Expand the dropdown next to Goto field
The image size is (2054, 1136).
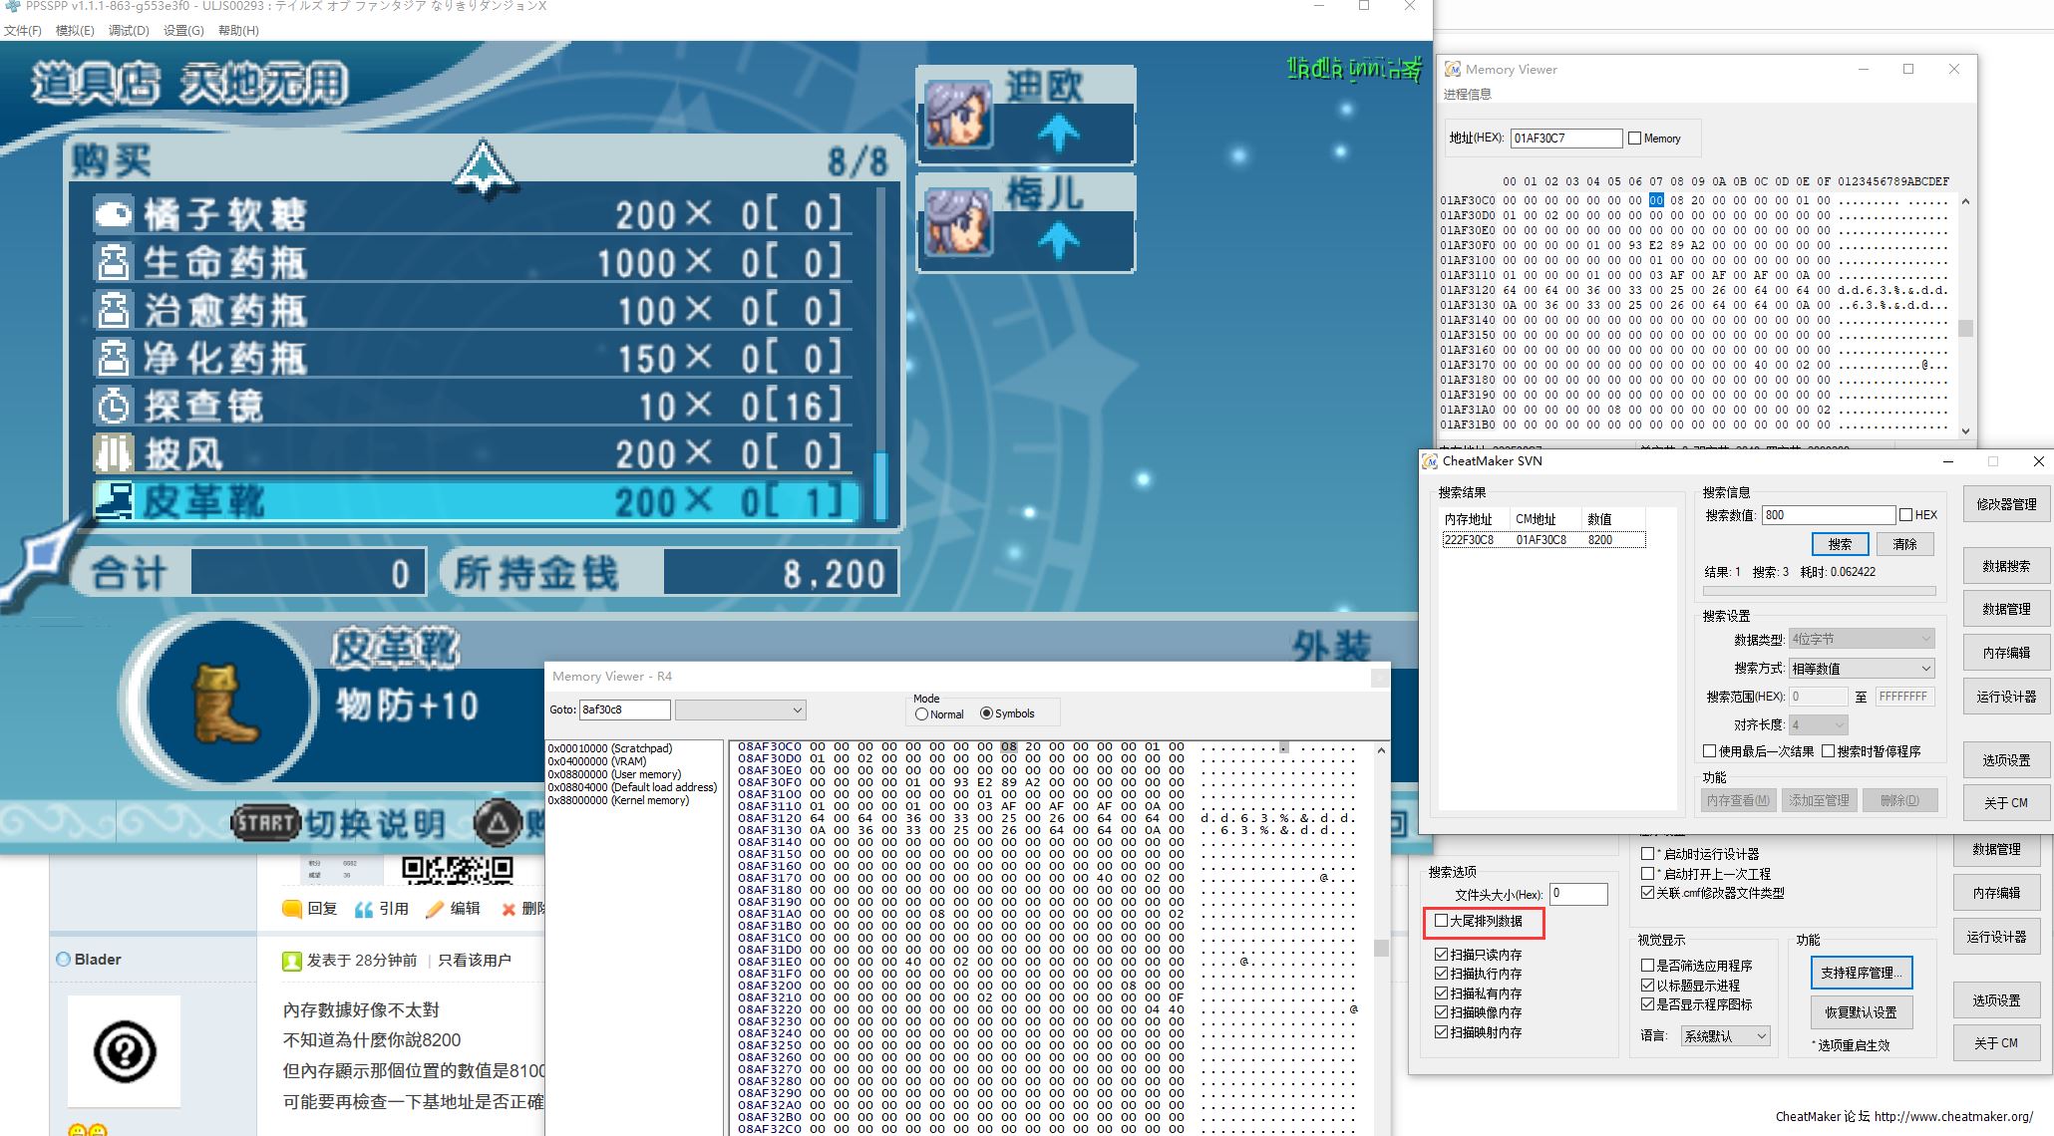[740, 710]
